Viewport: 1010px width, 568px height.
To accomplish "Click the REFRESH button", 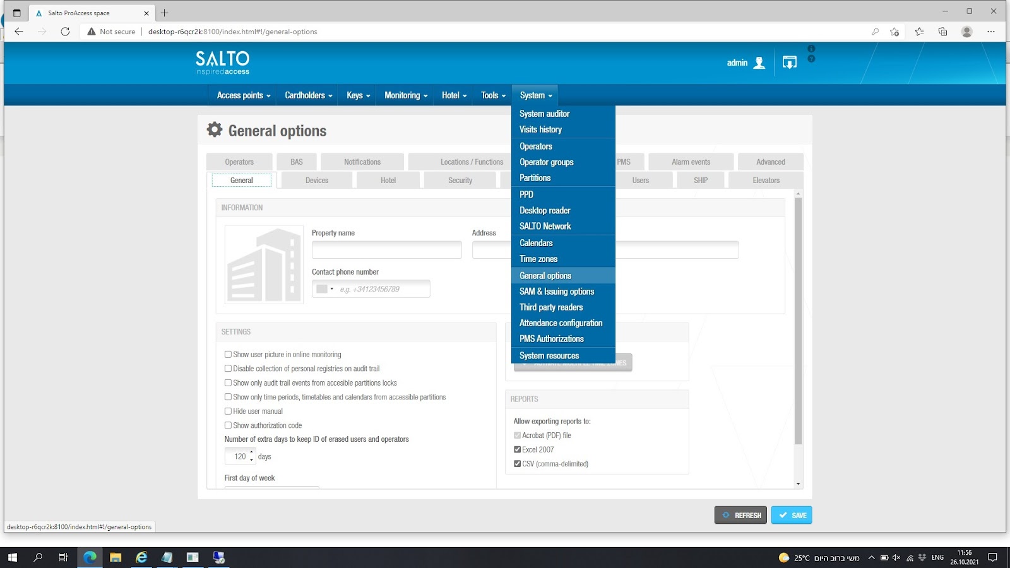I will (x=740, y=515).
